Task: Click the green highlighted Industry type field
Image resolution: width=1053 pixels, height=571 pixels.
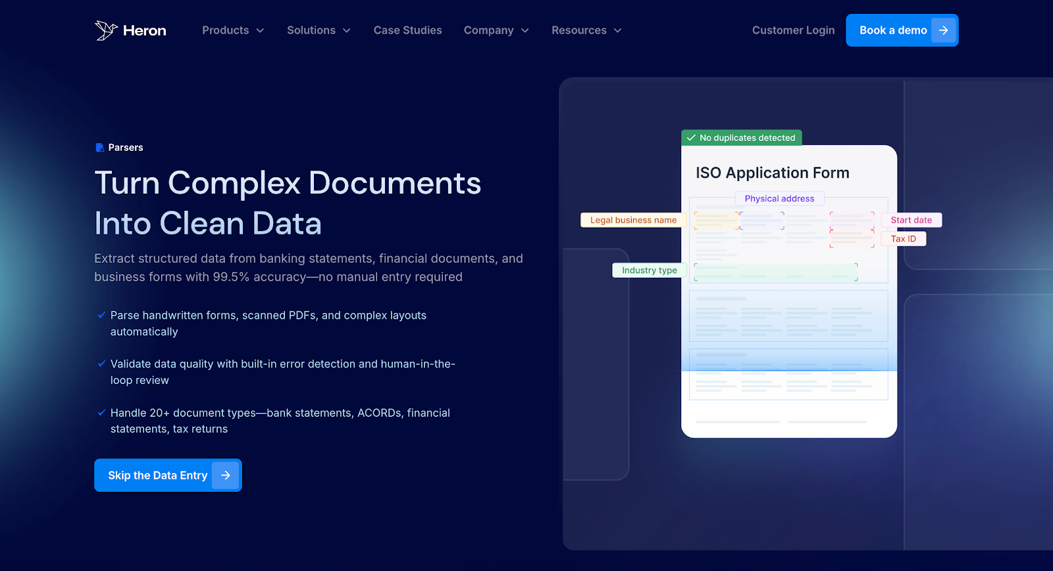Action: (776, 272)
